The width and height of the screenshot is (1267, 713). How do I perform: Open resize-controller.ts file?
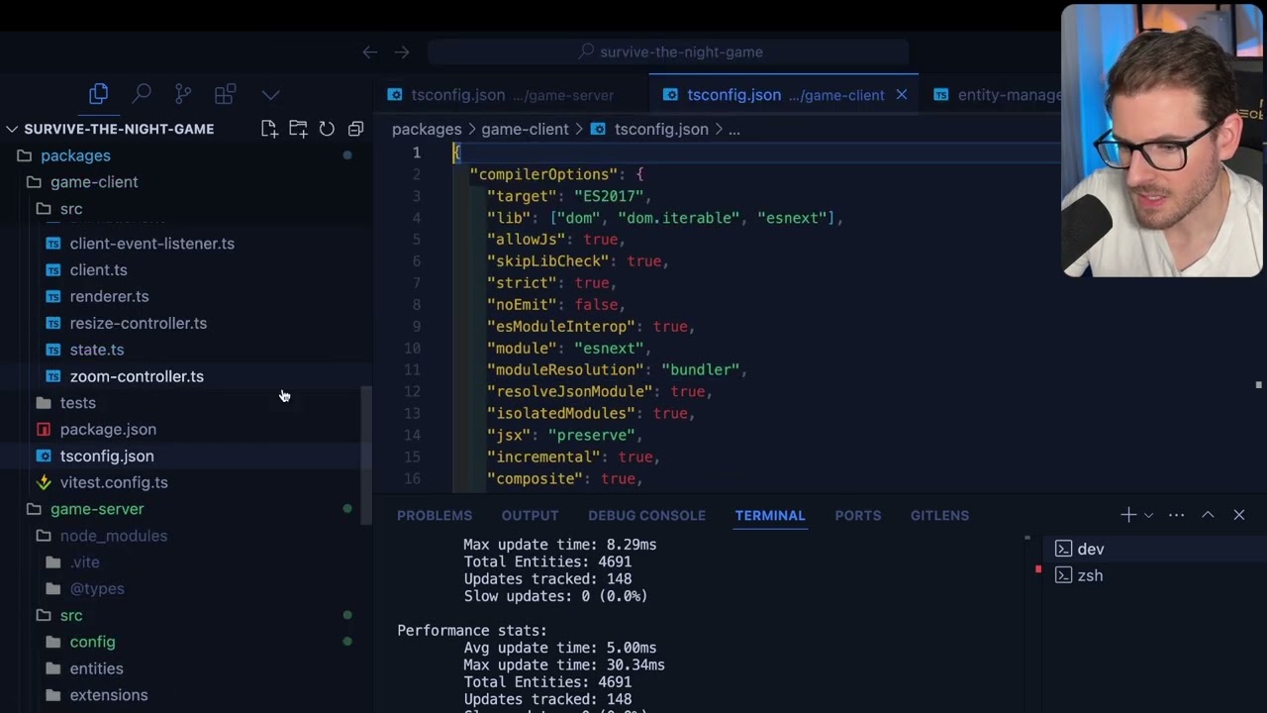138,323
